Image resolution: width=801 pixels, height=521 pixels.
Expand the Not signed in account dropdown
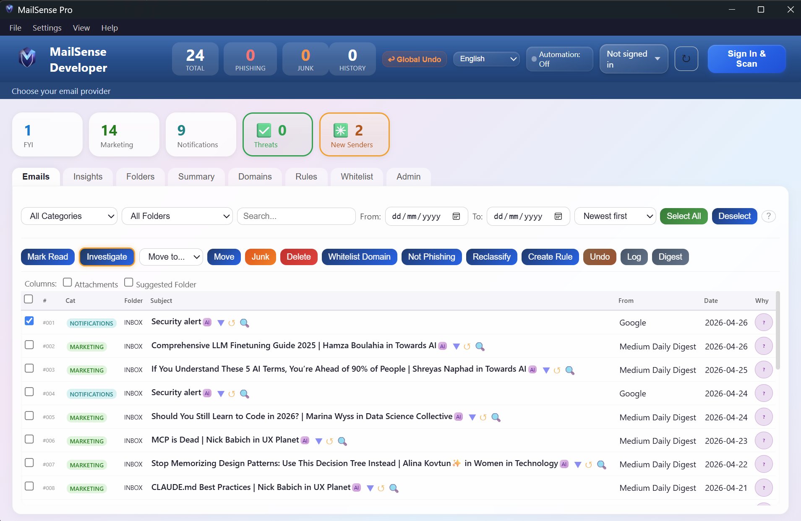pos(634,59)
